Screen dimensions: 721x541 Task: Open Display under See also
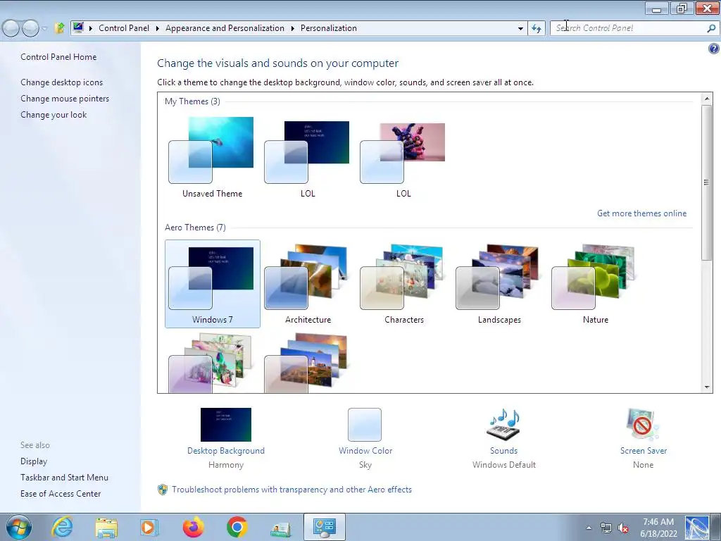coord(34,461)
